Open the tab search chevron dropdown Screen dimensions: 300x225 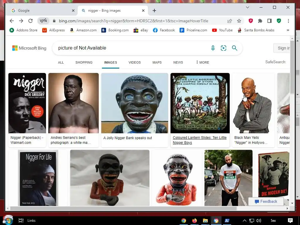[247, 7]
